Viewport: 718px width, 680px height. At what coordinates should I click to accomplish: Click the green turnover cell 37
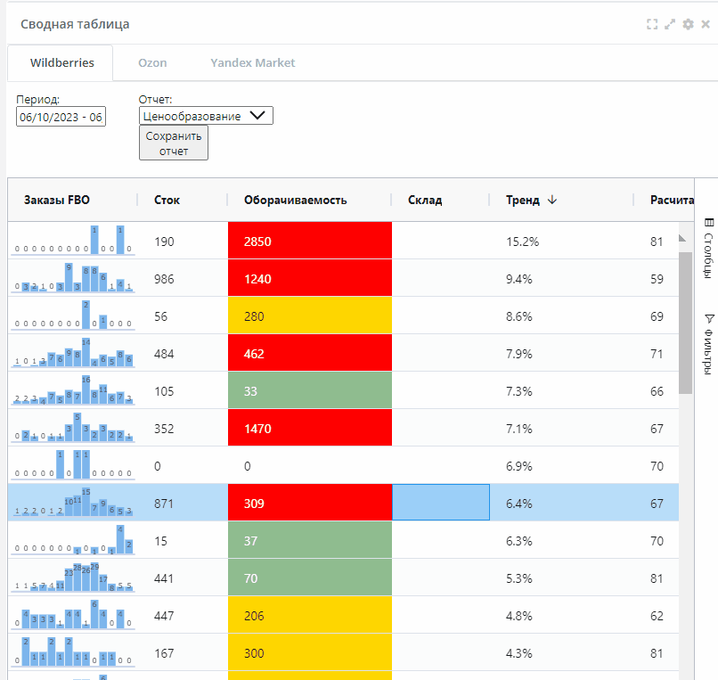[x=310, y=540]
